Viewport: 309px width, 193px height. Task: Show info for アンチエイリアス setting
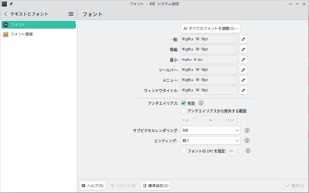point(201,103)
